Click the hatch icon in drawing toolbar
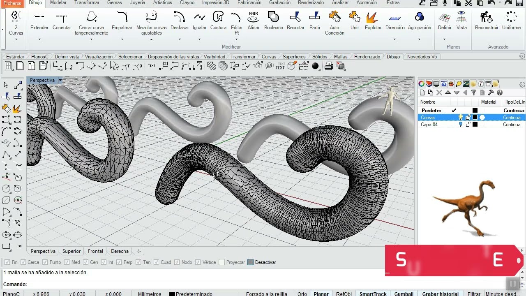 [212, 66]
